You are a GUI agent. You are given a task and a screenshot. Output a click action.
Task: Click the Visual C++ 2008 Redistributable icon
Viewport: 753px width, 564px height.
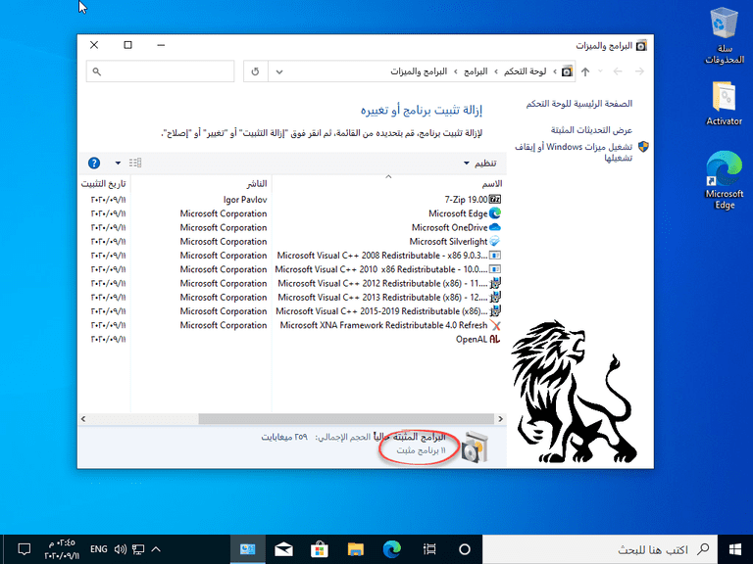[494, 256]
